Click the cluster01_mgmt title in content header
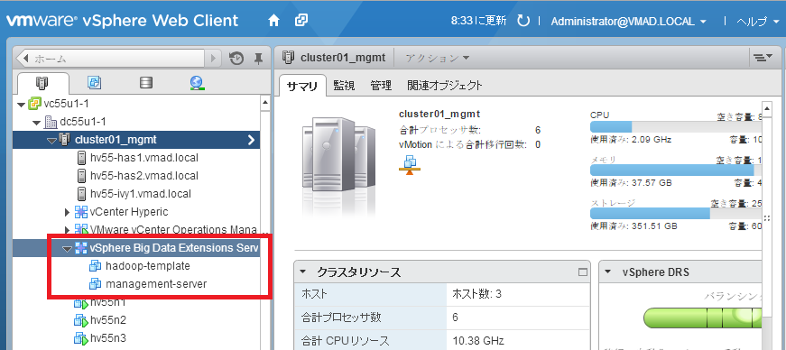The width and height of the screenshot is (786, 350). (343, 58)
